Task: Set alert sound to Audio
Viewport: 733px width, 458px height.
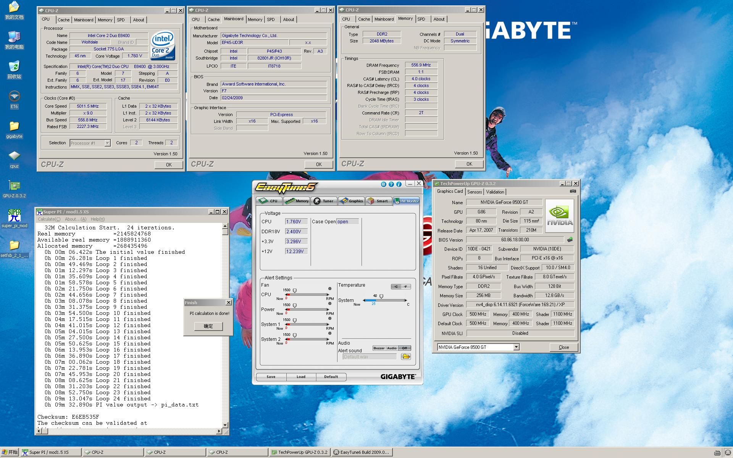Action: tap(392, 348)
